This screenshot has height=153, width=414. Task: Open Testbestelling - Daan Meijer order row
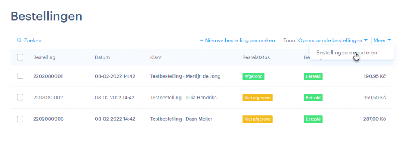[x=181, y=119]
